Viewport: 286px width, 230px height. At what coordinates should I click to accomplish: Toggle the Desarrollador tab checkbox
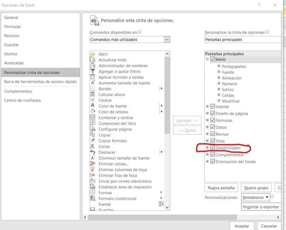tap(213, 148)
